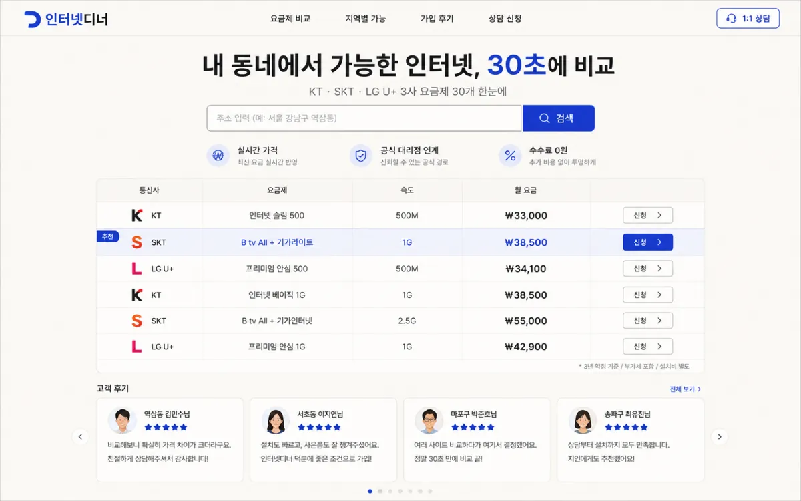Click star rating of 서초동 이지연님 review

click(x=319, y=427)
